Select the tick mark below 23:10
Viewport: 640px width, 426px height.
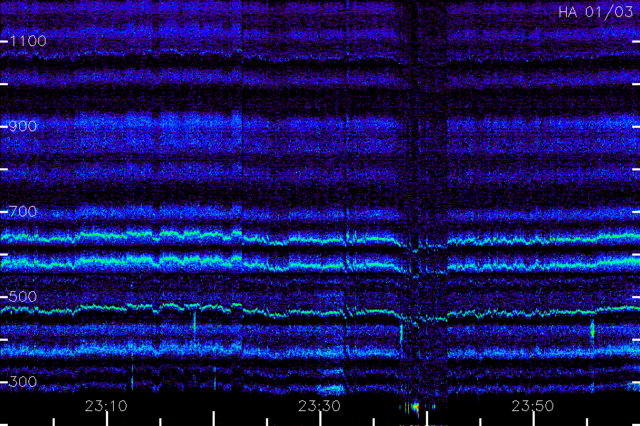pyautogui.click(x=107, y=419)
